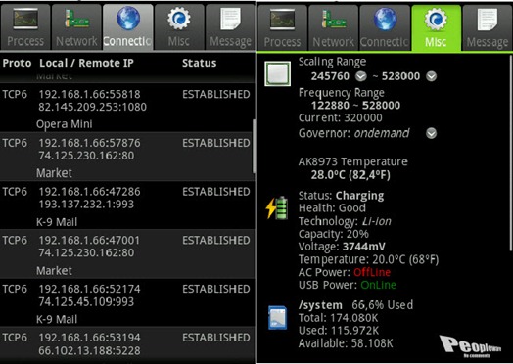
Task: Click the Local / Remote IP column header
Action: click(86, 63)
